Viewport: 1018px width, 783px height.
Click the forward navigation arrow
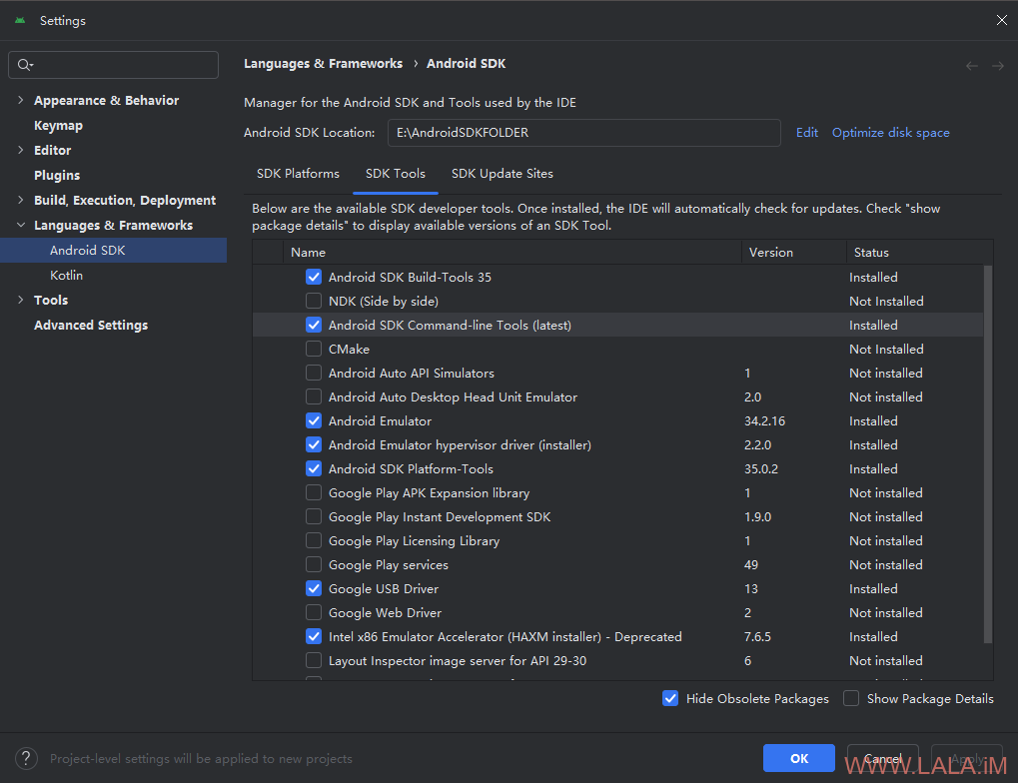(x=997, y=66)
